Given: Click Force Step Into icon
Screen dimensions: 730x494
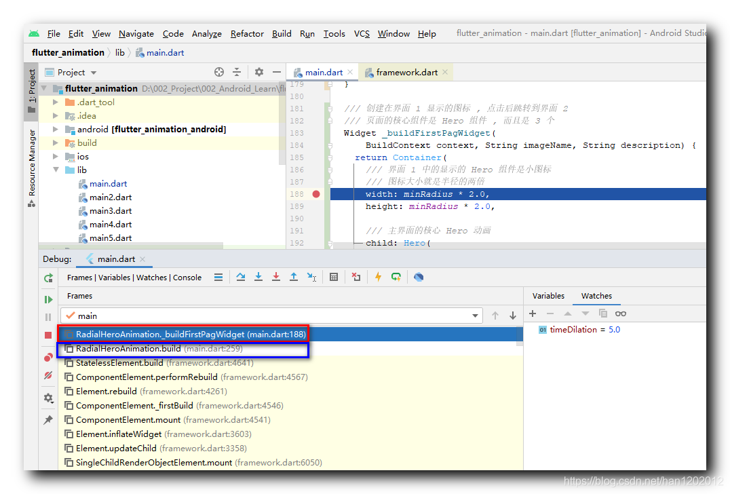Looking at the screenshot, I should point(276,278).
